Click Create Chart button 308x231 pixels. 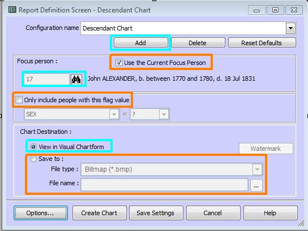point(100,213)
